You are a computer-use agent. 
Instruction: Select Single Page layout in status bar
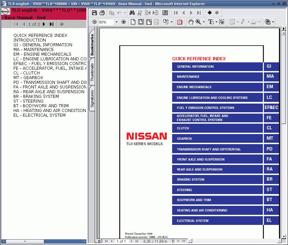(x=173, y=241)
